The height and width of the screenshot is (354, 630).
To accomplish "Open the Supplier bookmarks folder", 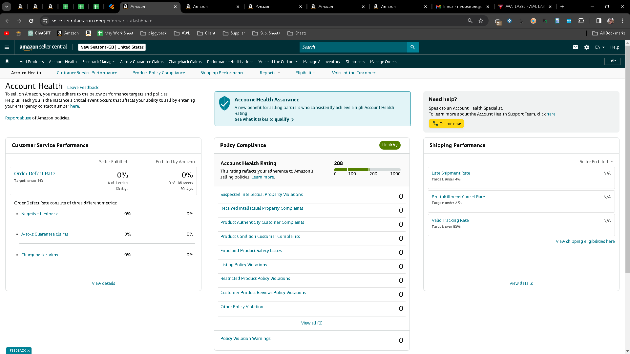I will point(234,33).
